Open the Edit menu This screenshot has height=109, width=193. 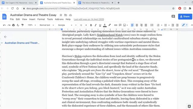click(x=18, y=19)
